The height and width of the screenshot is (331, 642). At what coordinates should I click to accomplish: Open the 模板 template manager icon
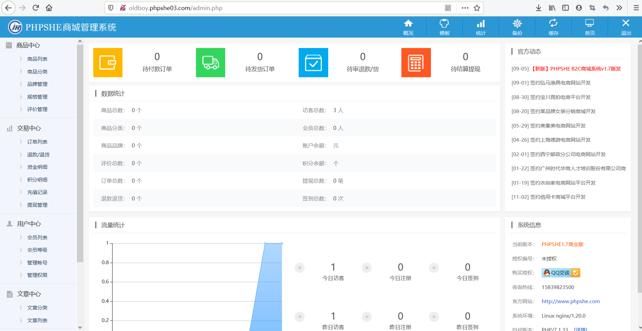point(444,27)
